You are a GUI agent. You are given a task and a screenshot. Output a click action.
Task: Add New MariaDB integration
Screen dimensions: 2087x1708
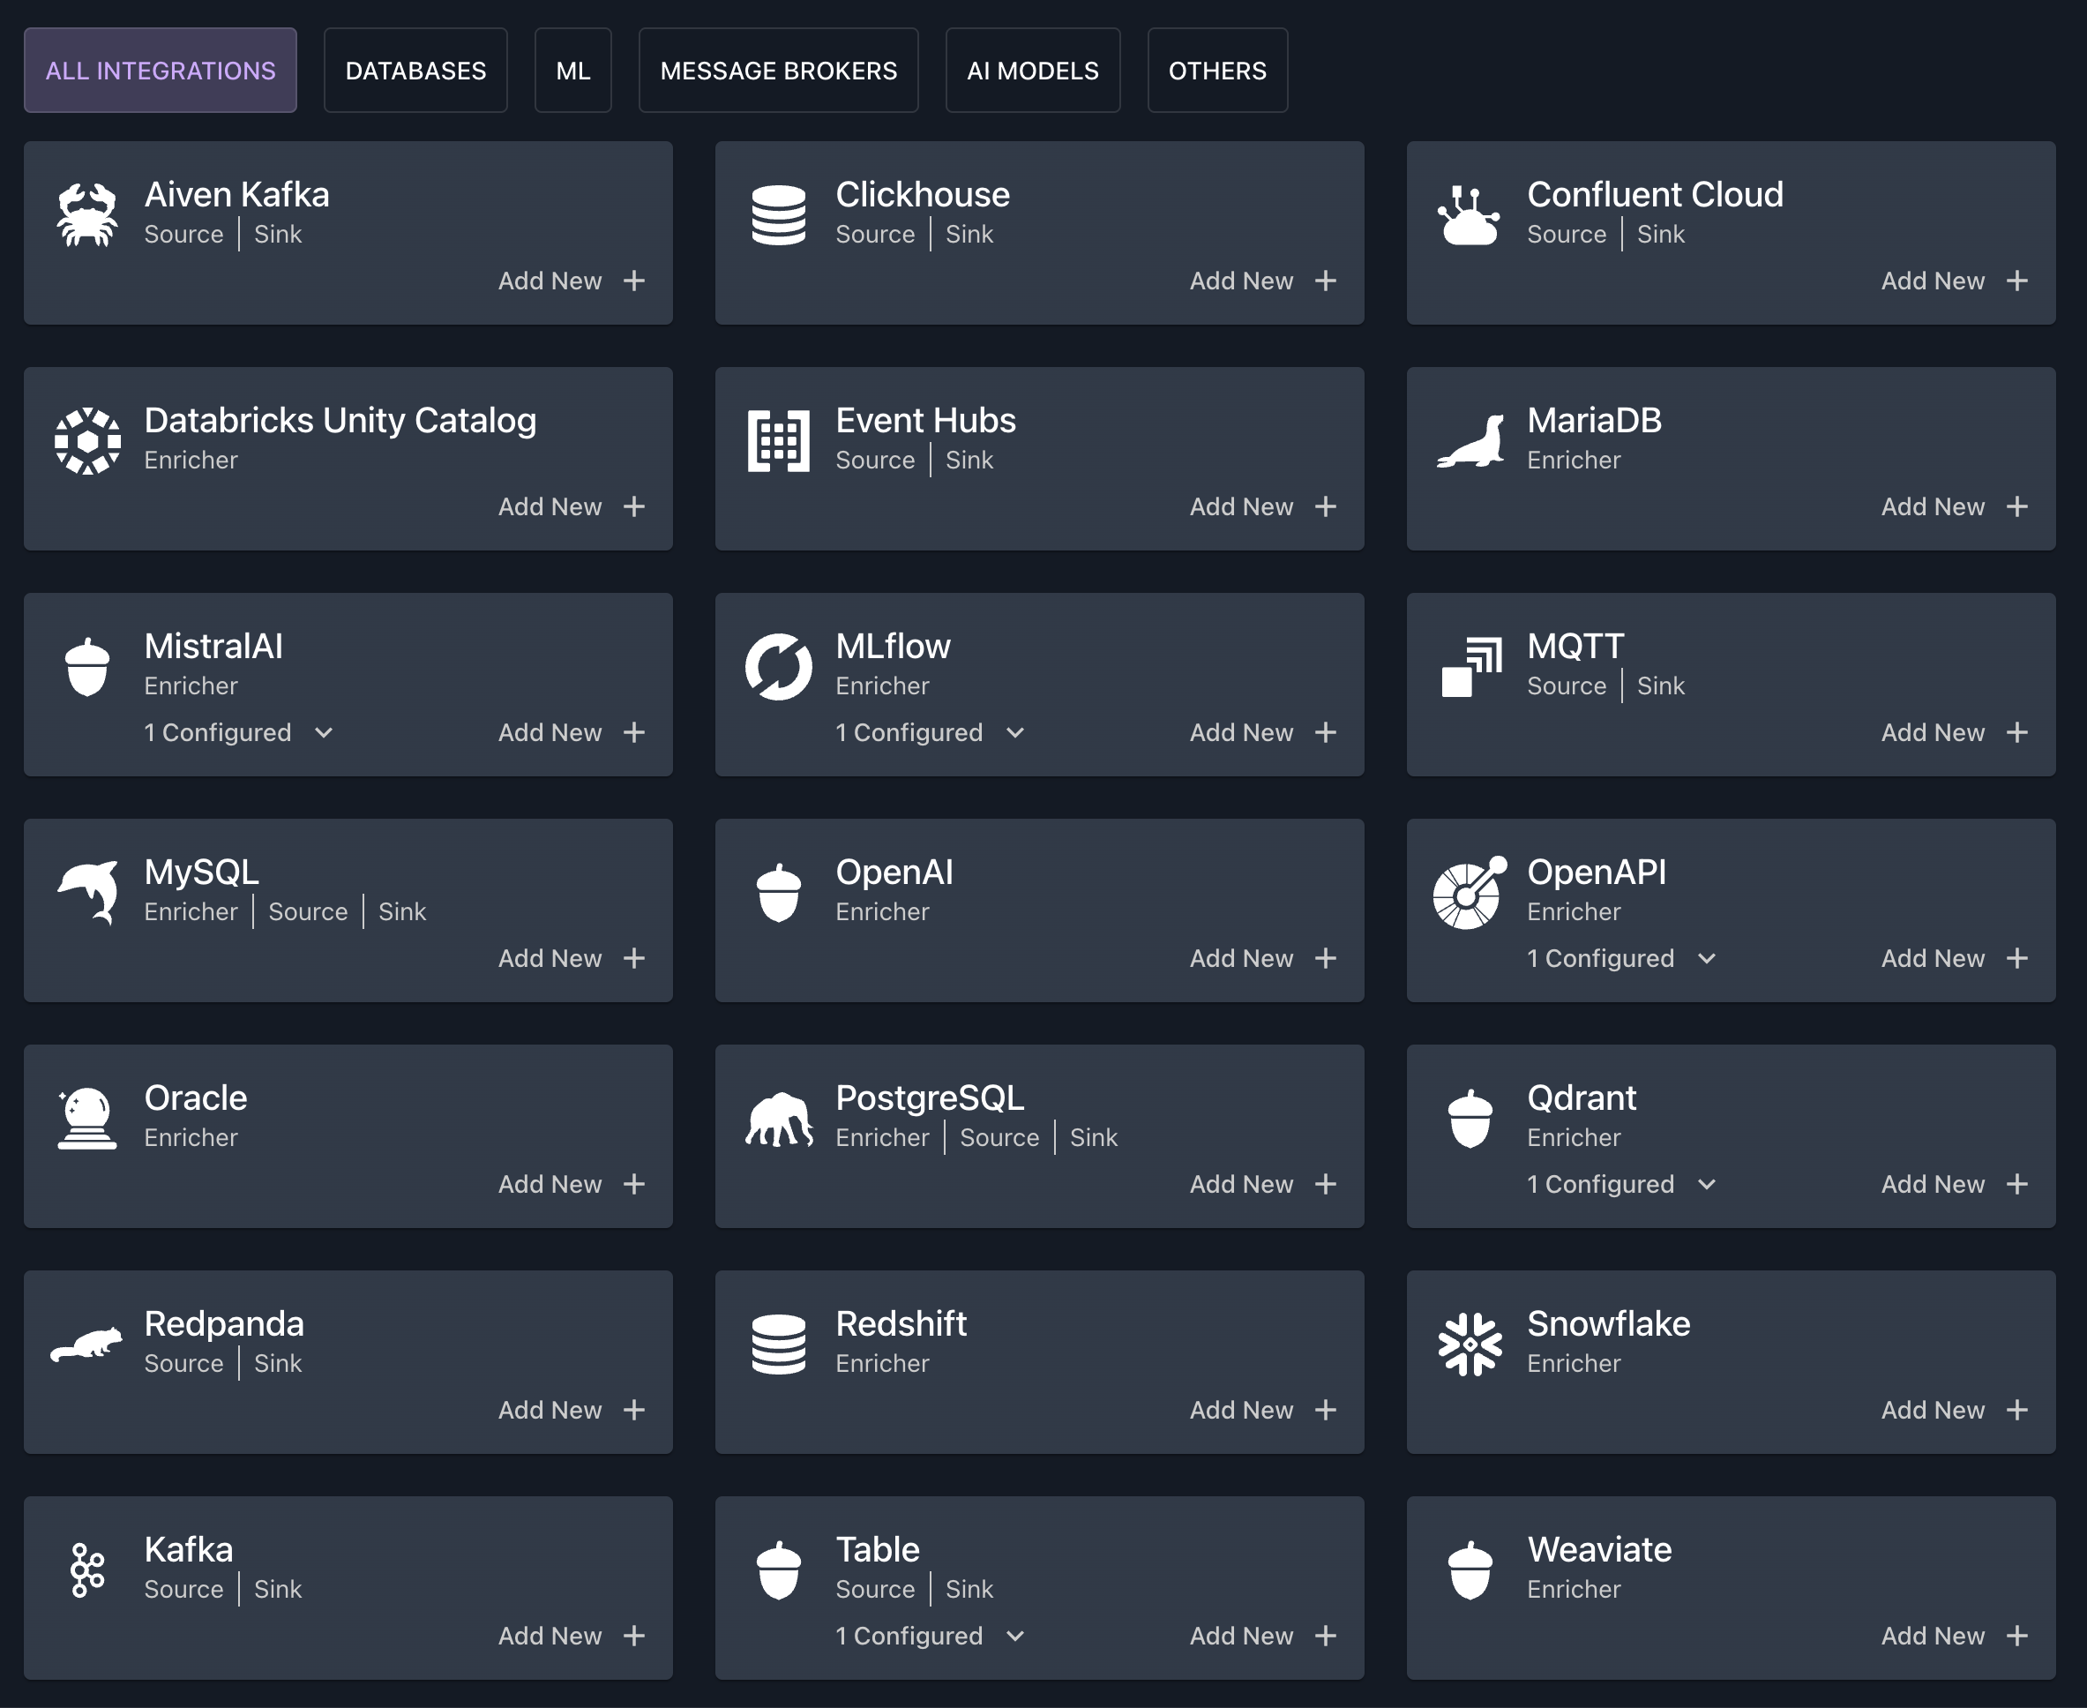[x=1954, y=506]
